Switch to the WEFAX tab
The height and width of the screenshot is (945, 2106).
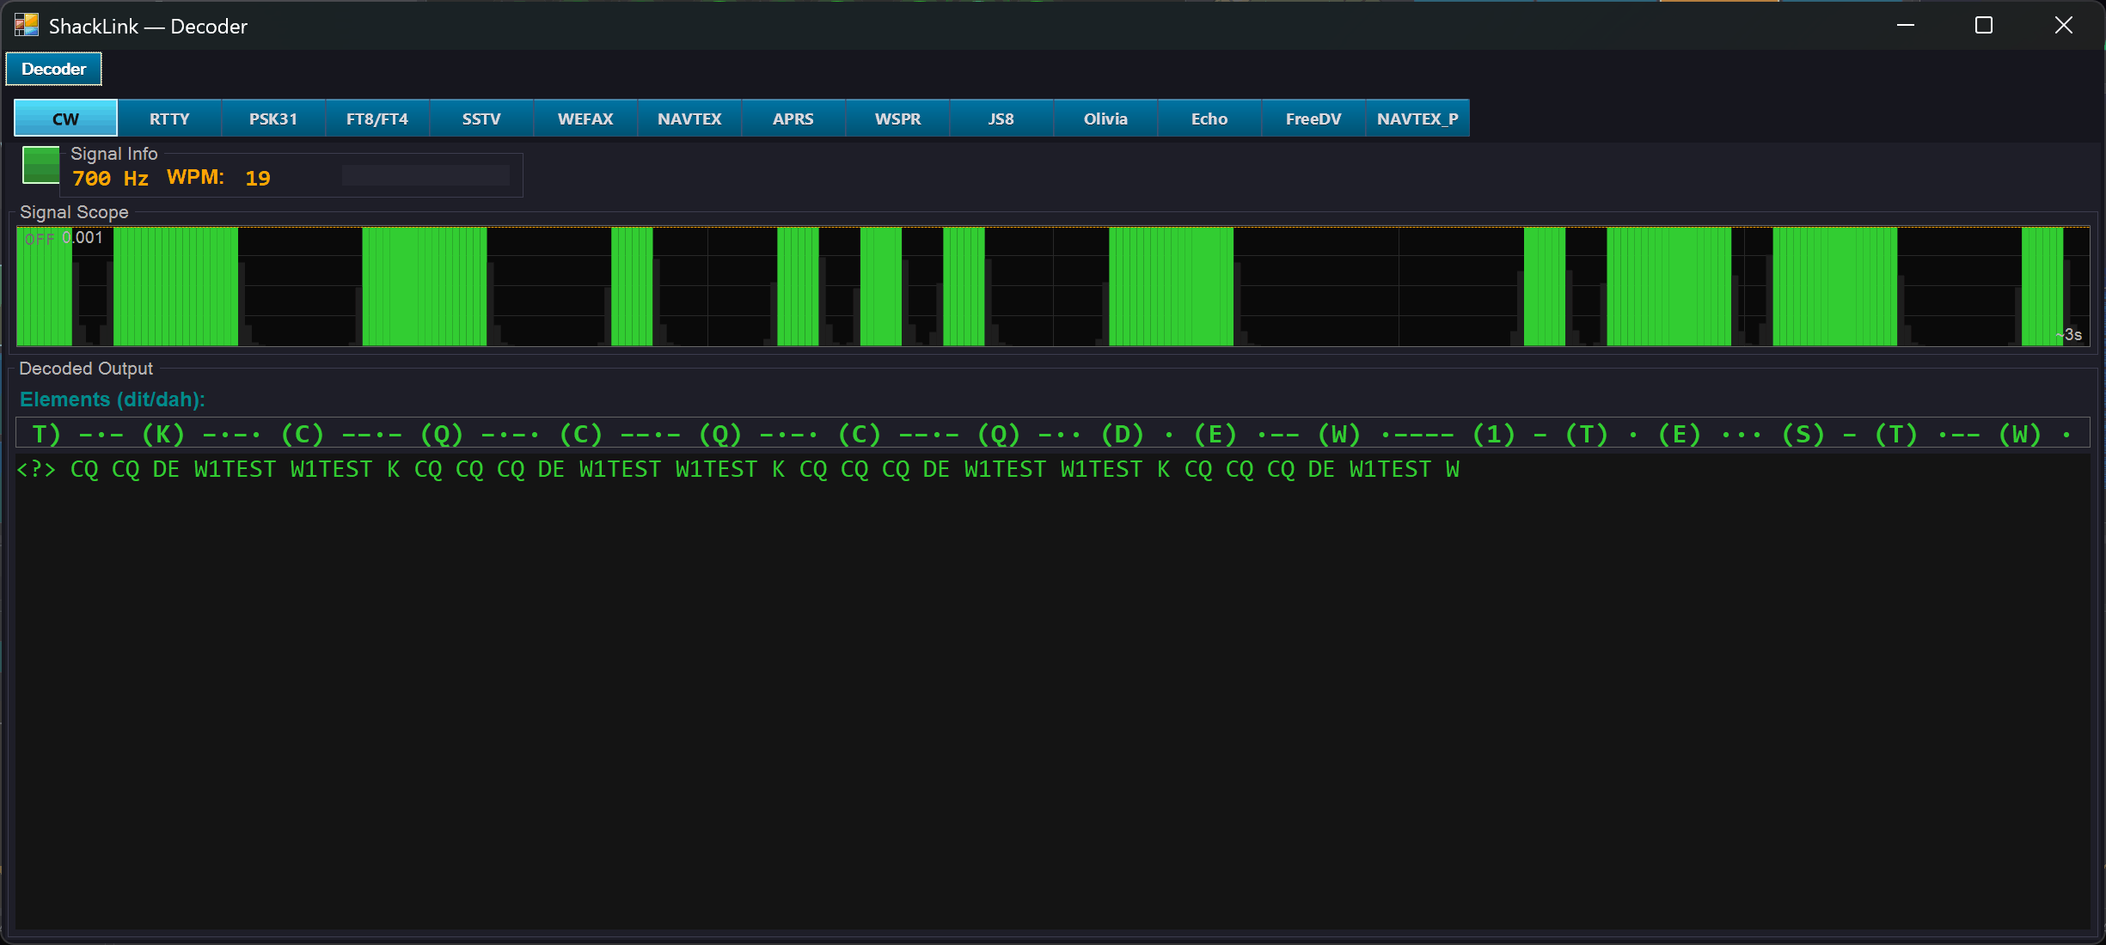585,119
